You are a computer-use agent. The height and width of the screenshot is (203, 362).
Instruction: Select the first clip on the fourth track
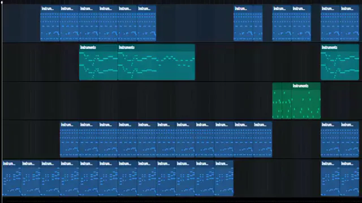pyautogui.click(x=70, y=139)
